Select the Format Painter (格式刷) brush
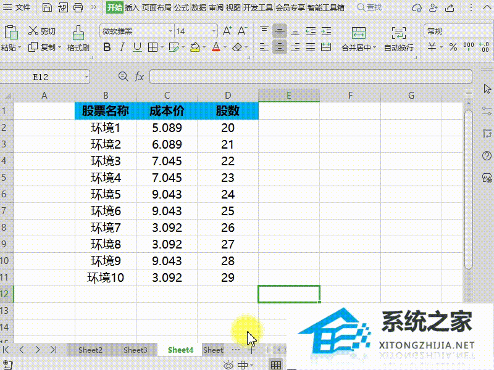The height and width of the screenshot is (370, 494). pyautogui.click(x=78, y=38)
